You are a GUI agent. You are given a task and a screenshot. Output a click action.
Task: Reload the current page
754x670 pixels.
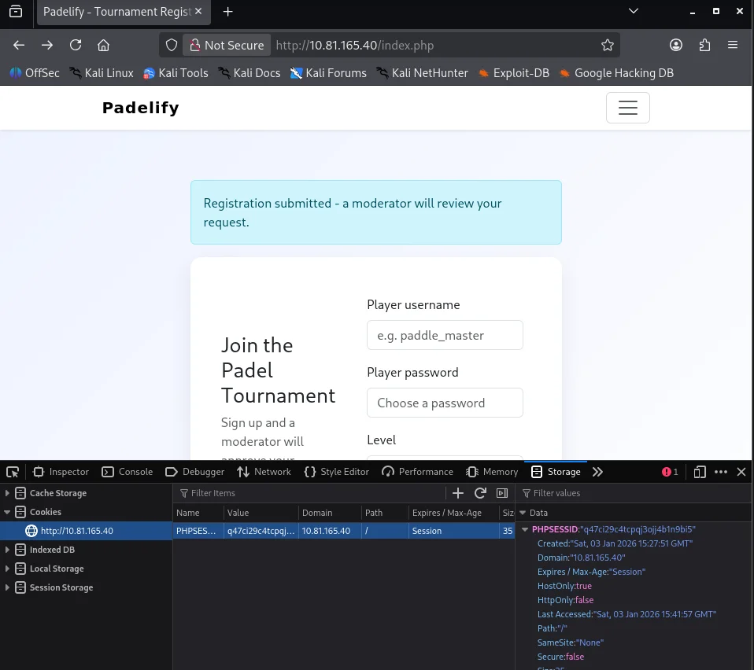click(76, 45)
